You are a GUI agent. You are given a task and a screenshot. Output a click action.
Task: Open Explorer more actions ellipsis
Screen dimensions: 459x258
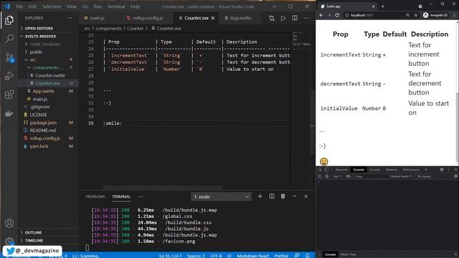pos(70,18)
